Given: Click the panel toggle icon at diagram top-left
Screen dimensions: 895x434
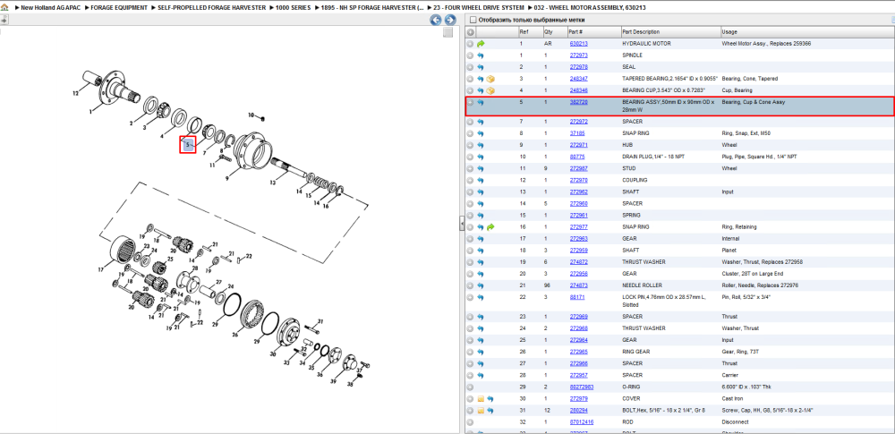Looking at the screenshot, I should click(4, 20).
